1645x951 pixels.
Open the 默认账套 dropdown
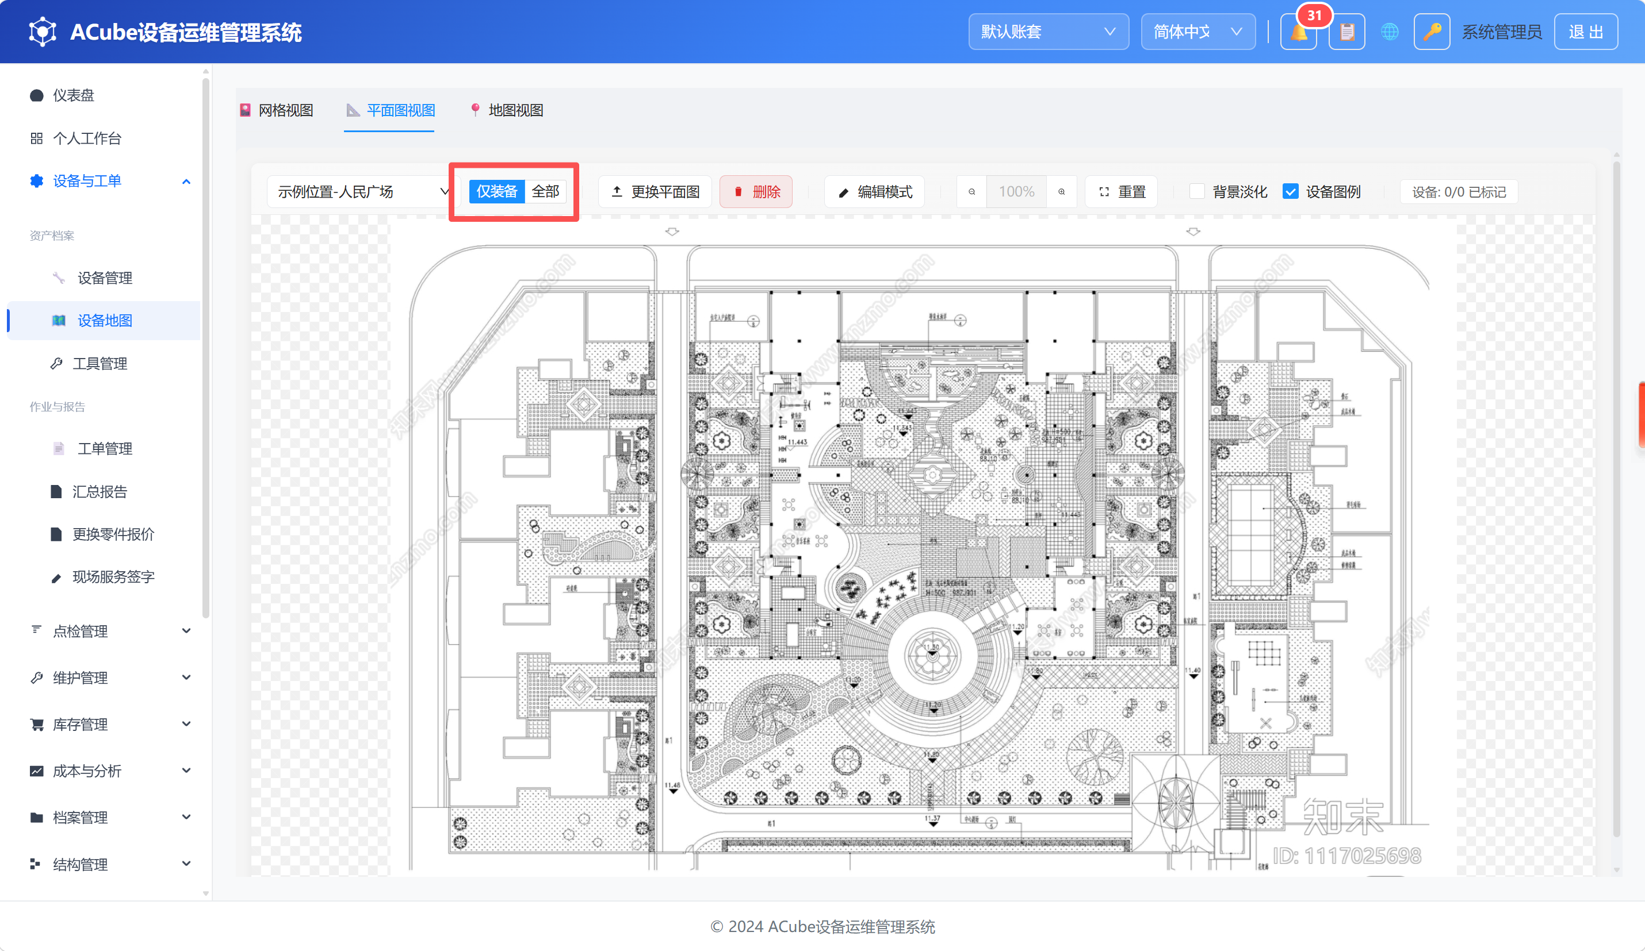[x=1049, y=31]
